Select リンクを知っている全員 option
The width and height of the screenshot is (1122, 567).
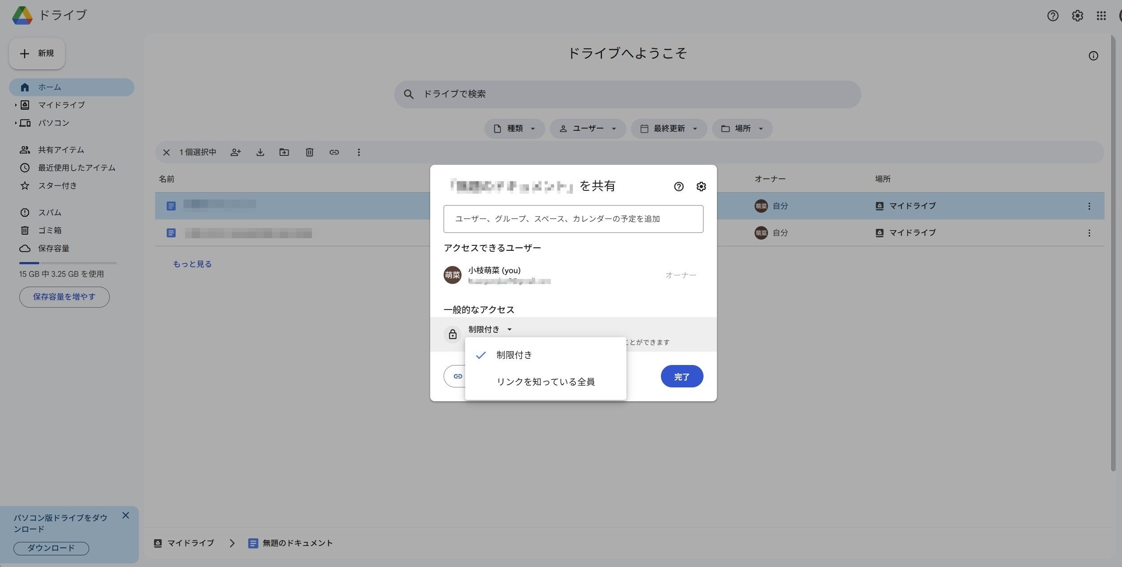pyautogui.click(x=546, y=382)
